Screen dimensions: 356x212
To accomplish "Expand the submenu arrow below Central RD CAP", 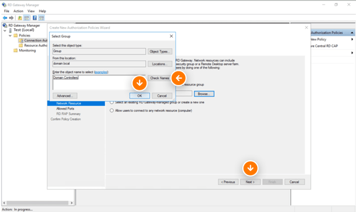I will (x=352, y=53).
